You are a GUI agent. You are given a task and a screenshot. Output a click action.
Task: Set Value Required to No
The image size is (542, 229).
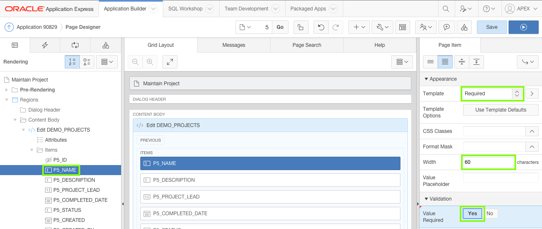[x=490, y=214]
